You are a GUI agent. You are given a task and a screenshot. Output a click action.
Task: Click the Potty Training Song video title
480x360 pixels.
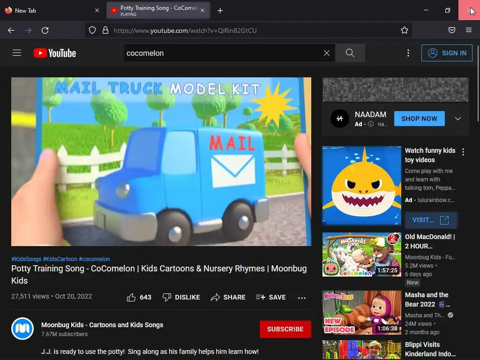pos(159,274)
